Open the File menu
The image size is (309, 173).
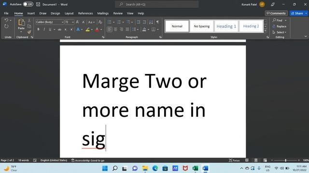click(x=6, y=13)
